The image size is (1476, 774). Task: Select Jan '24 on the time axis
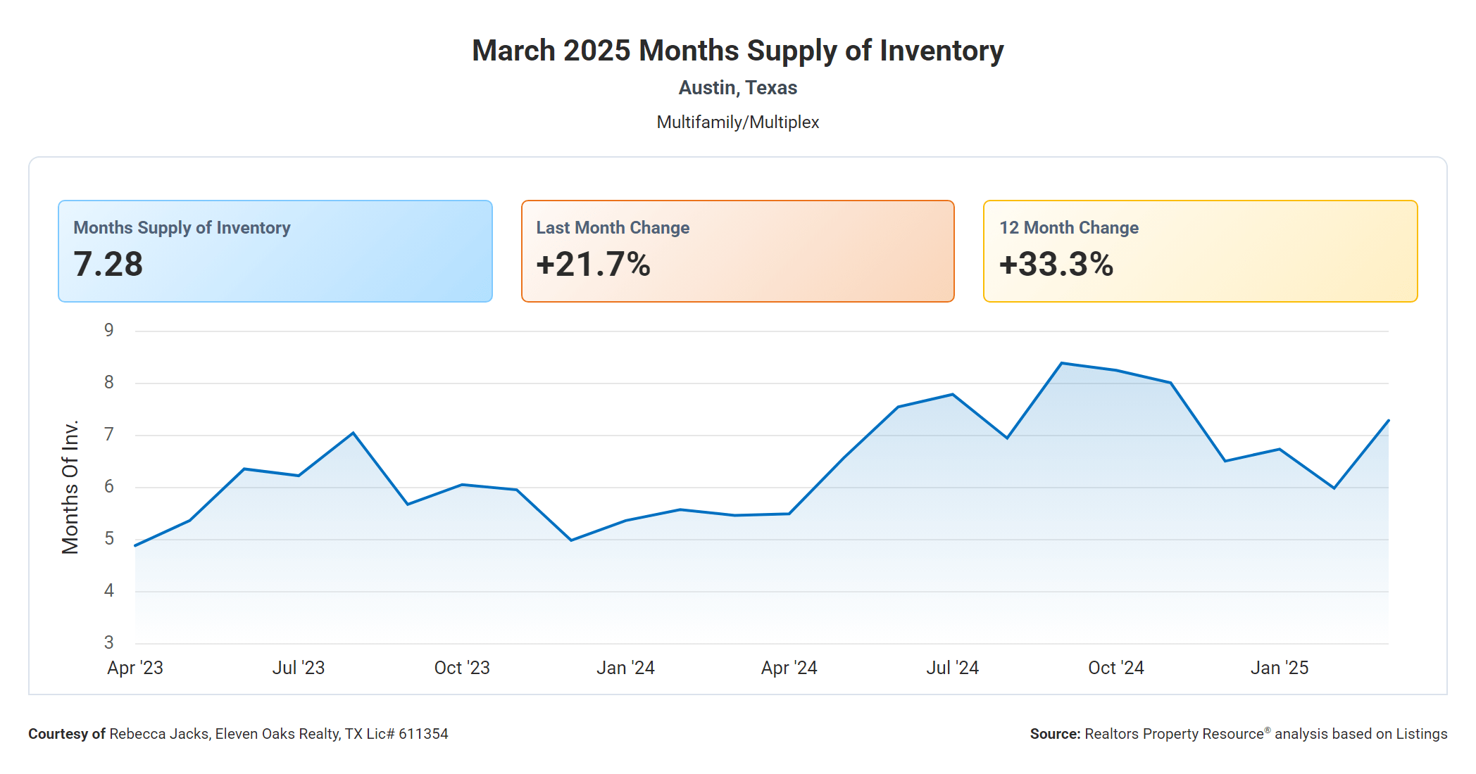click(x=625, y=668)
